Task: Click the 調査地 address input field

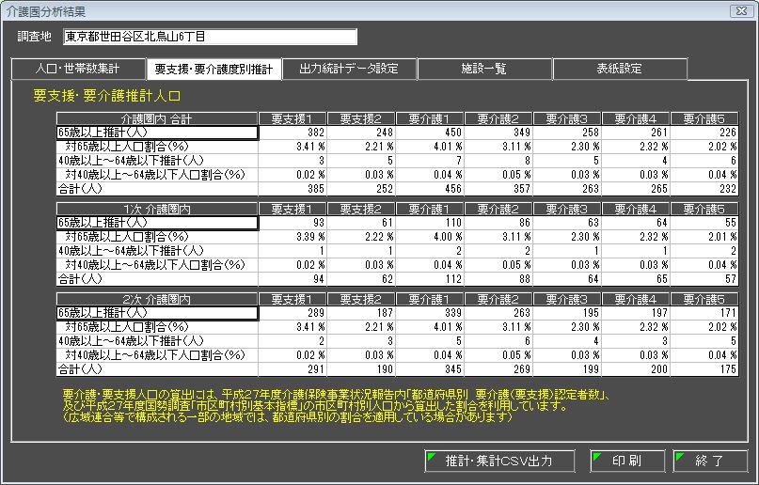Action: click(211, 37)
